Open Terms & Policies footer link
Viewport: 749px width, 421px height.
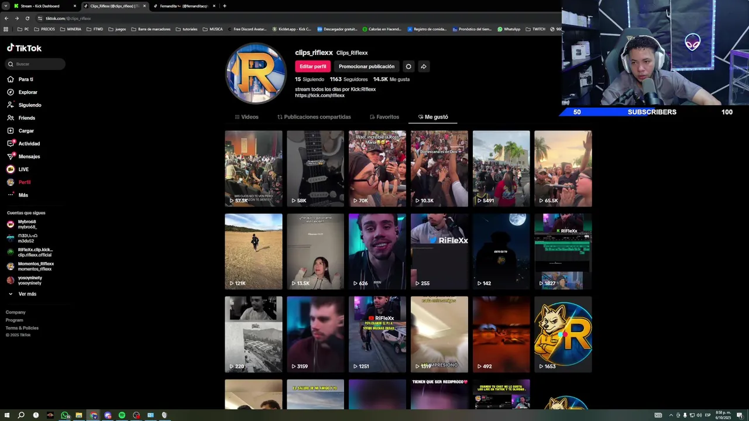[x=22, y=328]
